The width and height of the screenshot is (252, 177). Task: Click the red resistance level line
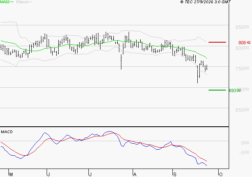[217, 42]
